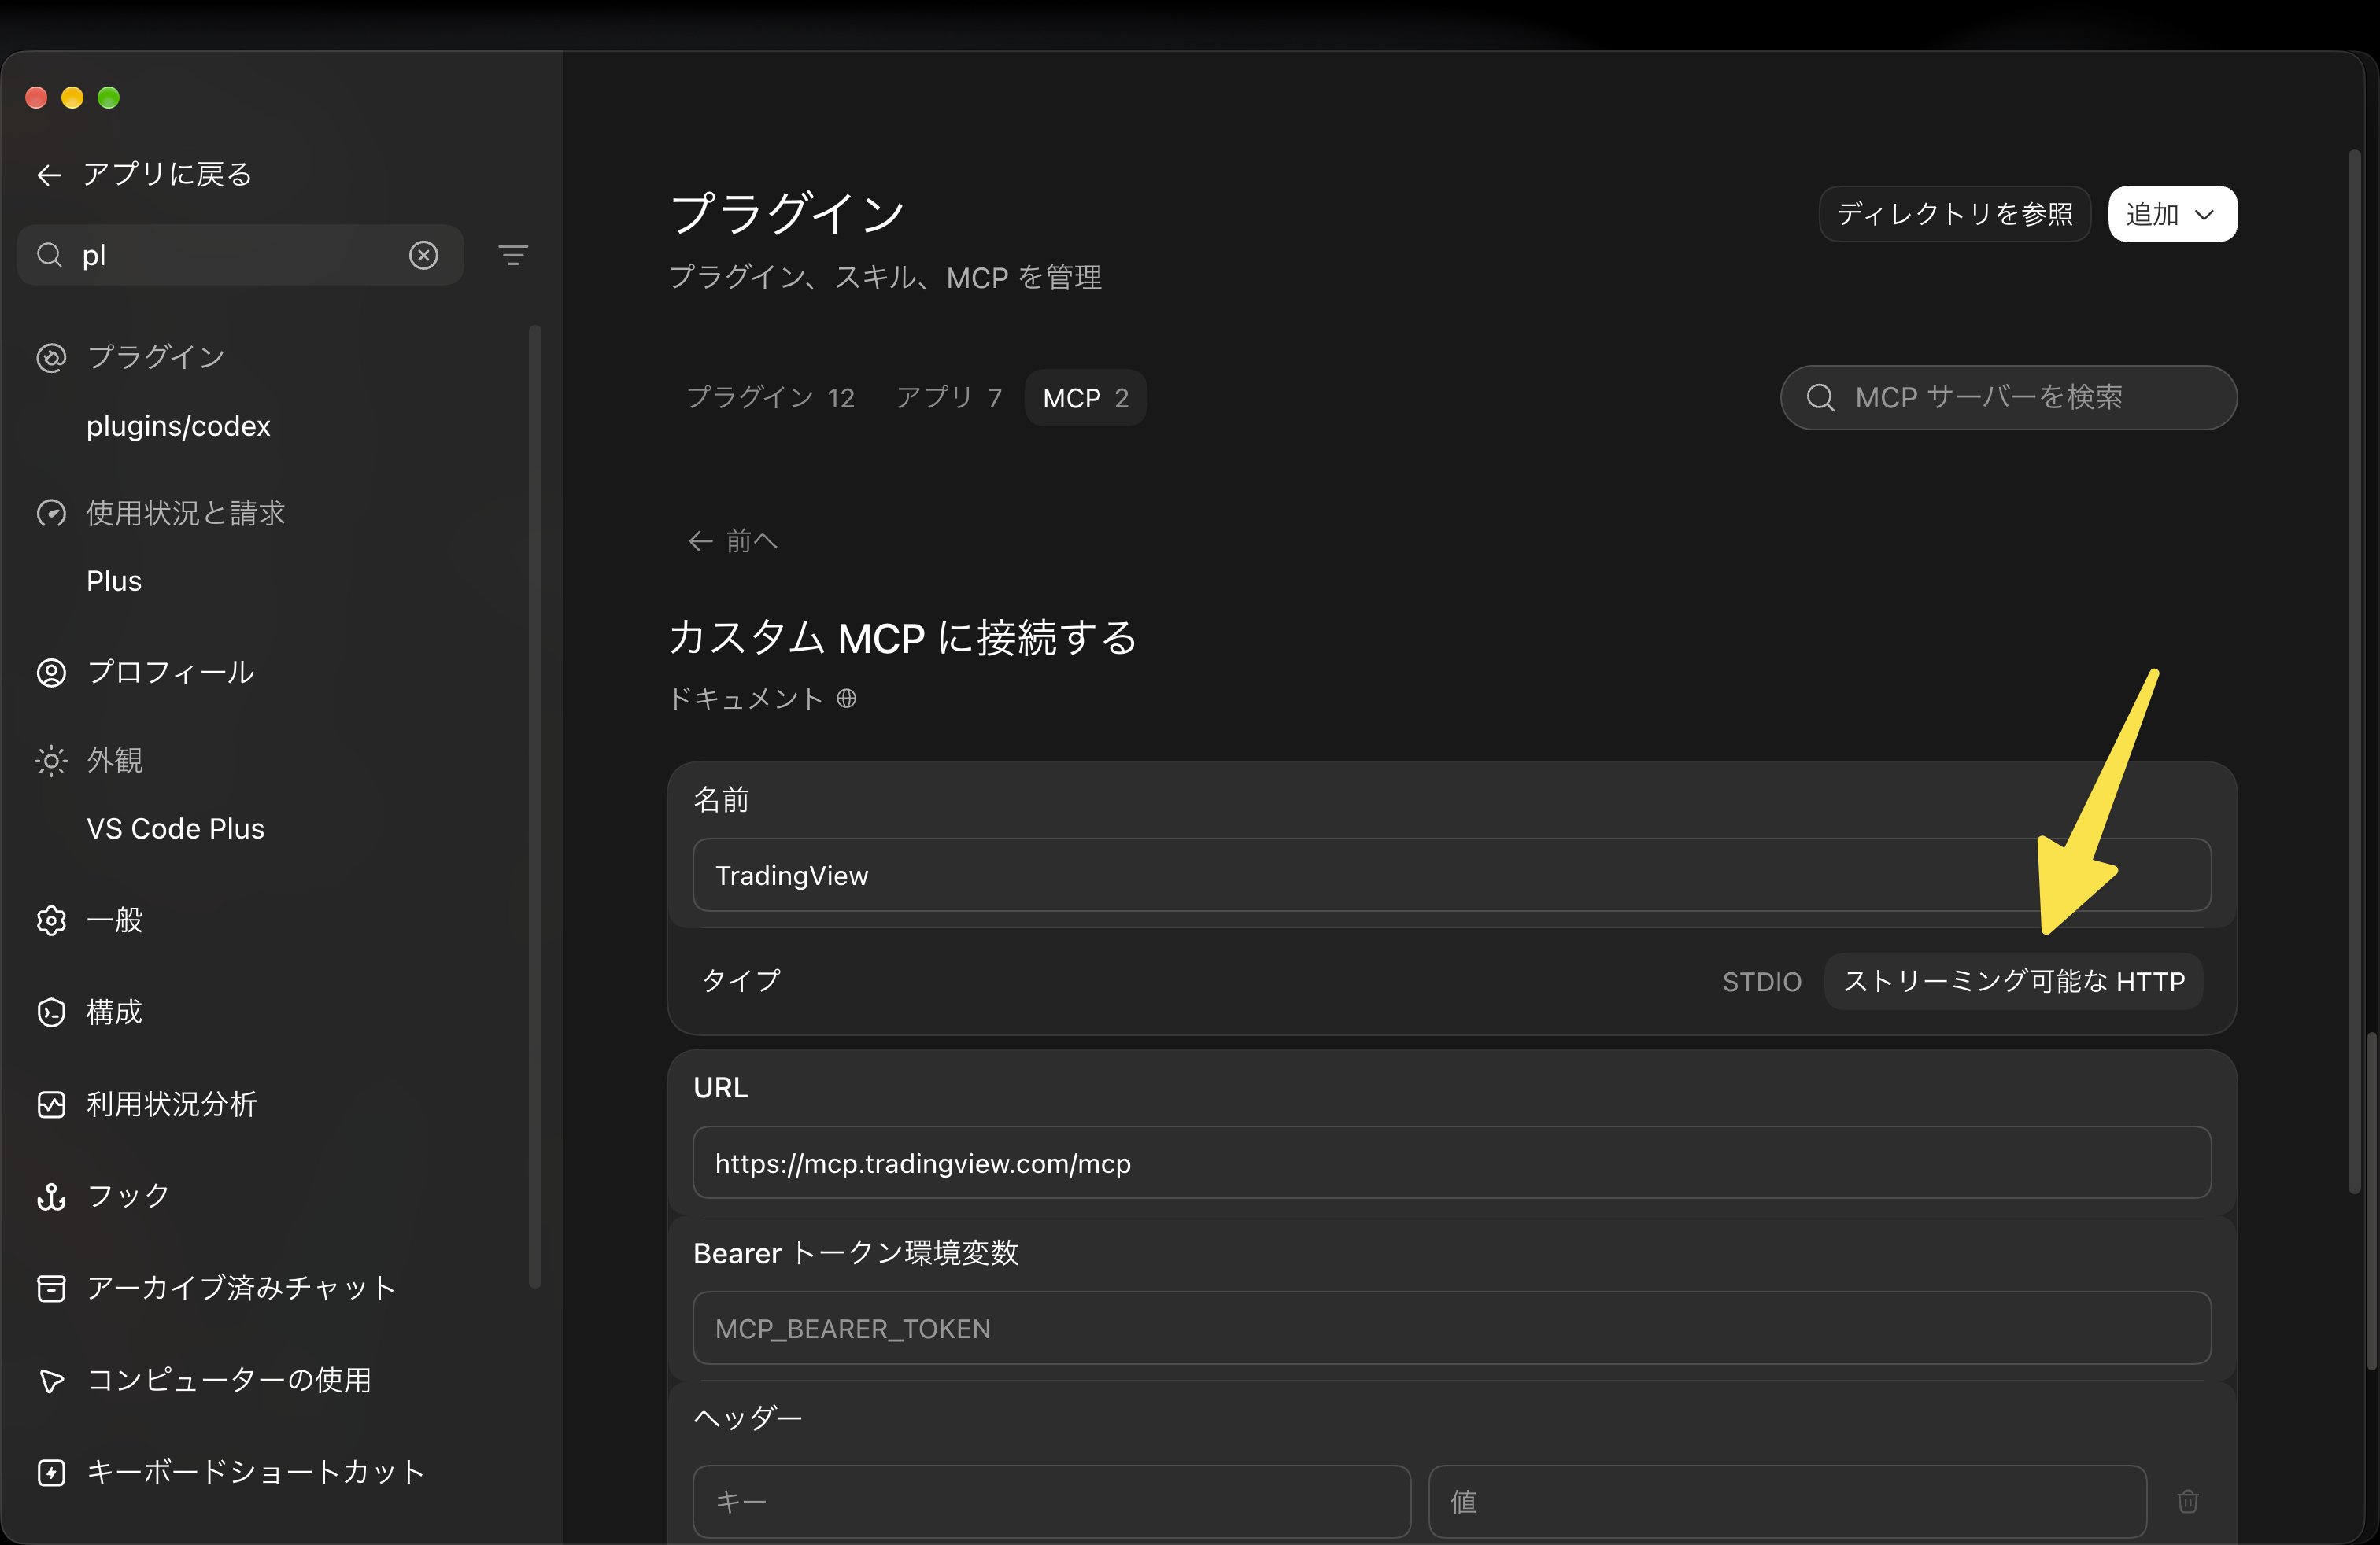Open 使用状況と請求 gauge icon
The image size is (2380, 1545).
click(51, 514)
